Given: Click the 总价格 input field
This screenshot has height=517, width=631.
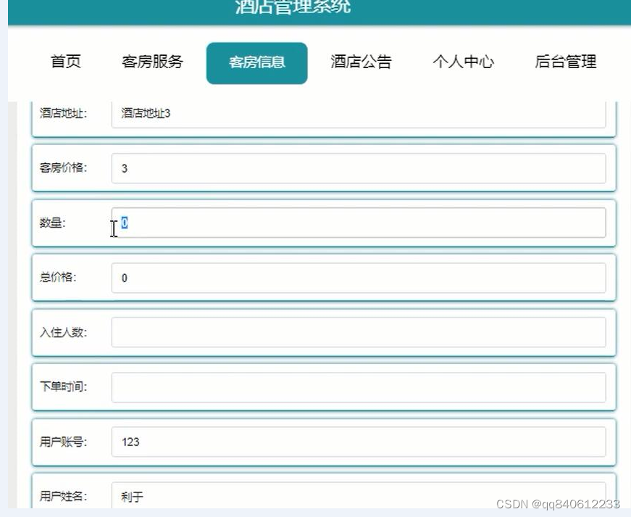Looking at the screenshot, I should tap(359, 278).
